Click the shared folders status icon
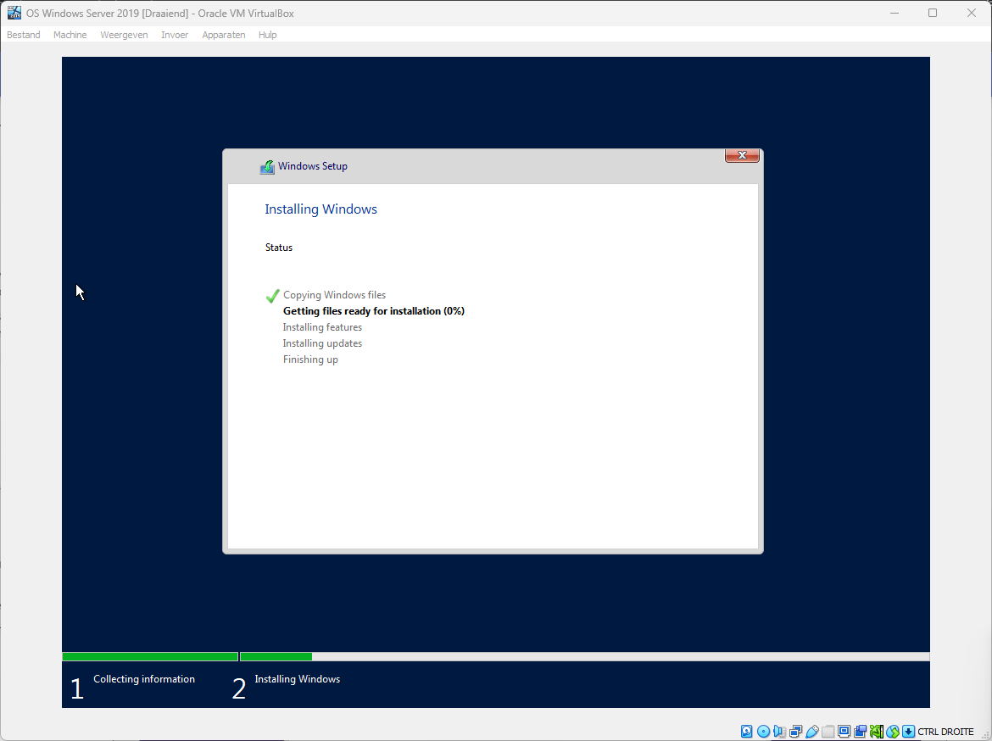 (x=828, y=731)
